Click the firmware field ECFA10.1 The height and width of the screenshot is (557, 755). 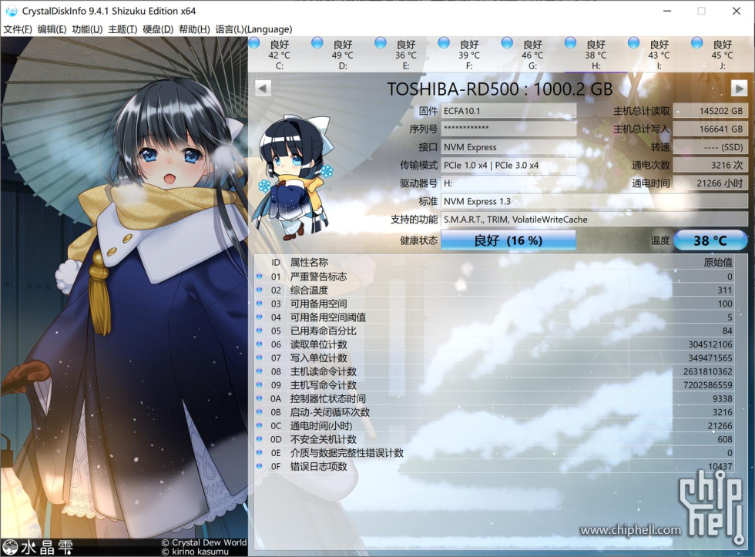coord(508,111)
